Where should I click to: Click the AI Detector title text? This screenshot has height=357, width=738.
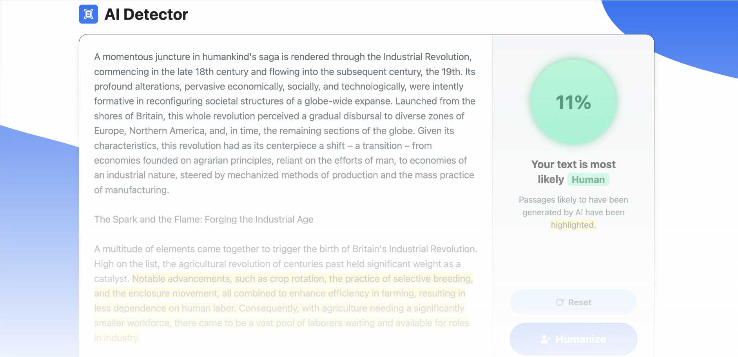coord(146,14)
